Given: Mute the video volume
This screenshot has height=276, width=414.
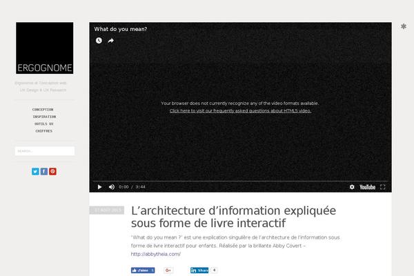Looking at the screenshot, I should (x=112, y=187).
